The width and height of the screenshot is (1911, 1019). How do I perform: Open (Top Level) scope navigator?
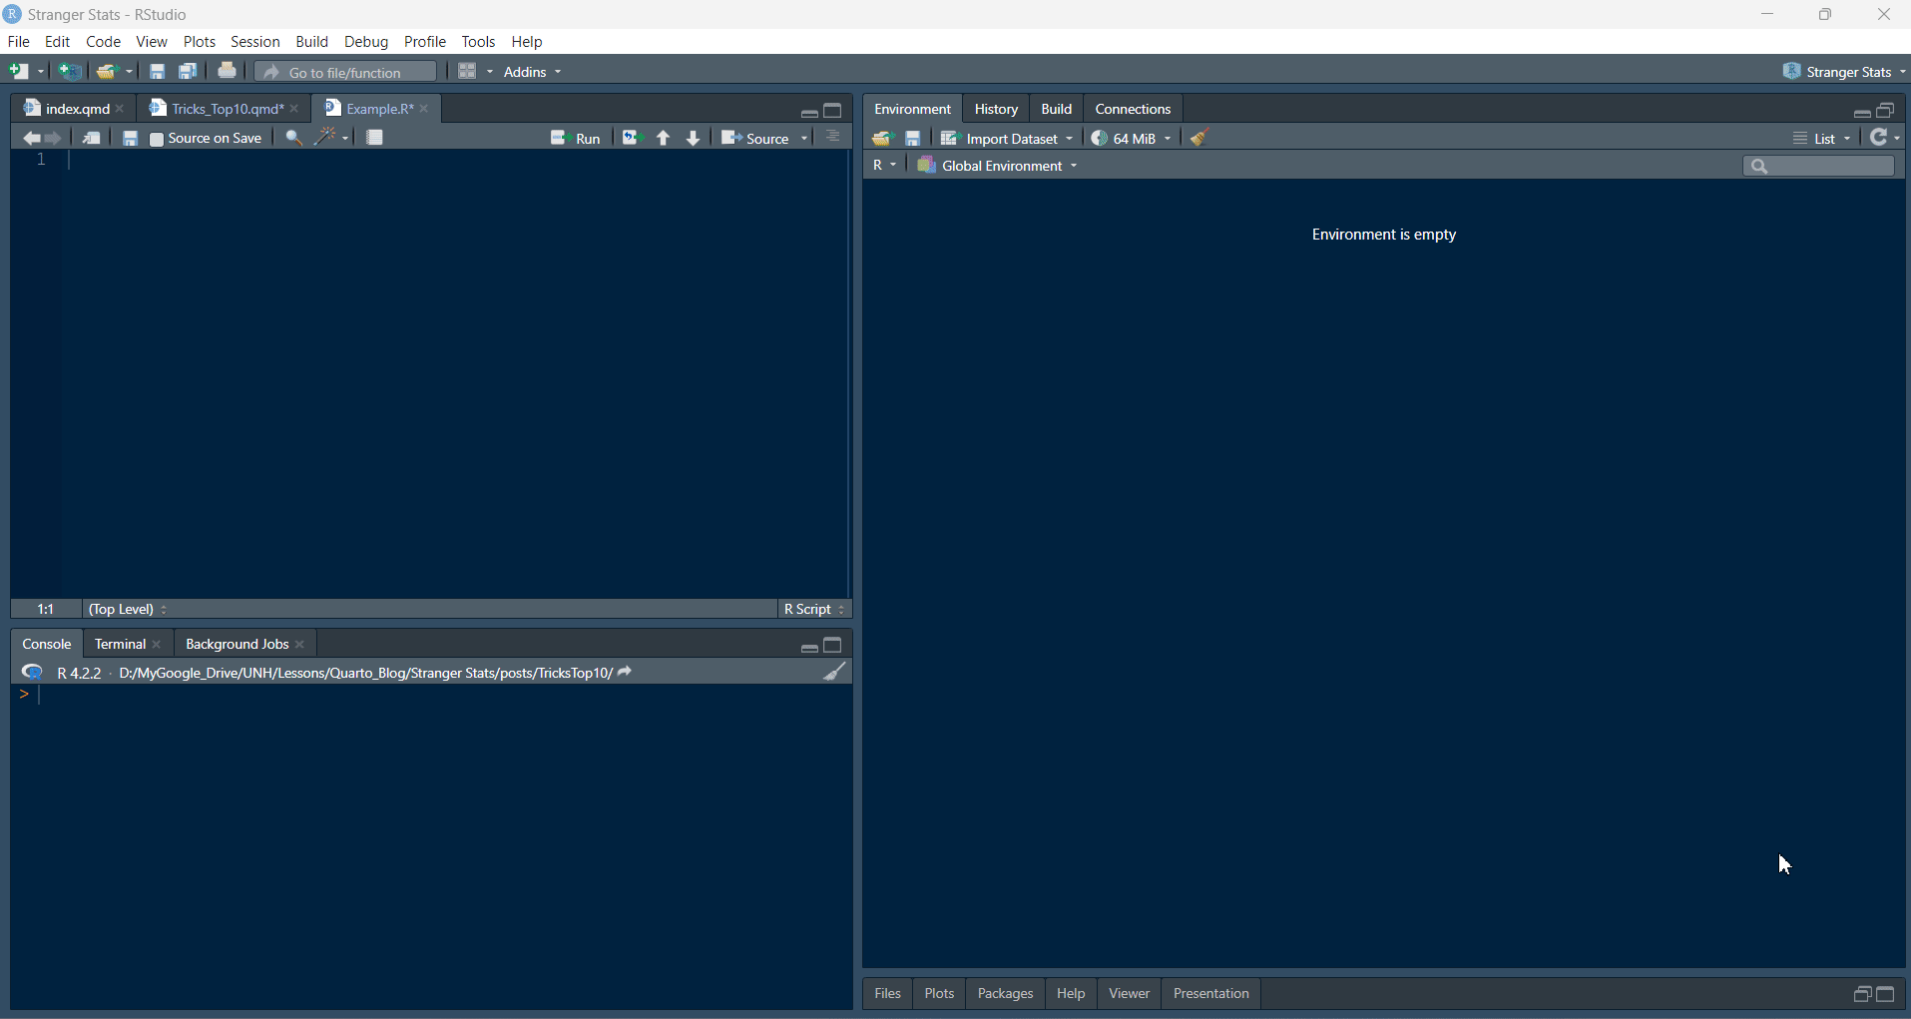pyautogui.click(x=128, y=609)
